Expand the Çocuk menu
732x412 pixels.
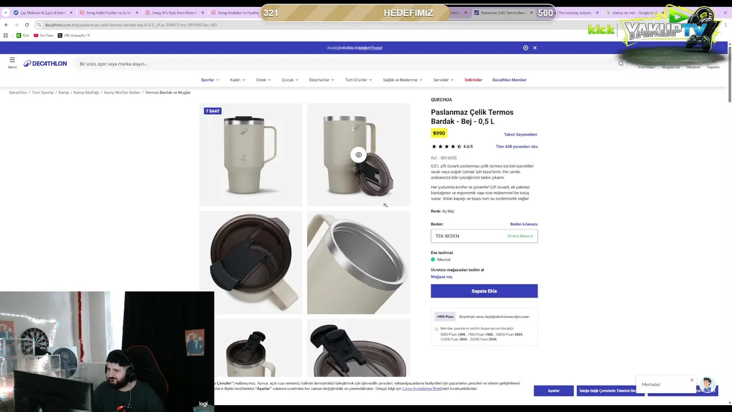[x=290, y=80]
